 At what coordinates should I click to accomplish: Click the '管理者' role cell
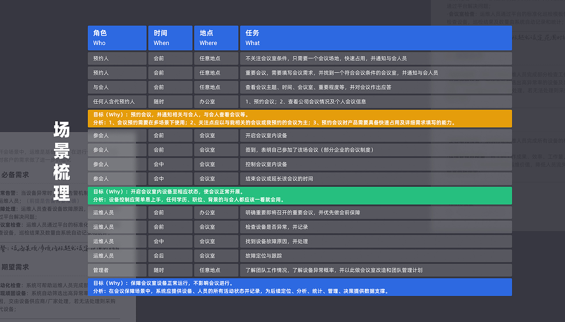[x=117, y=270]
